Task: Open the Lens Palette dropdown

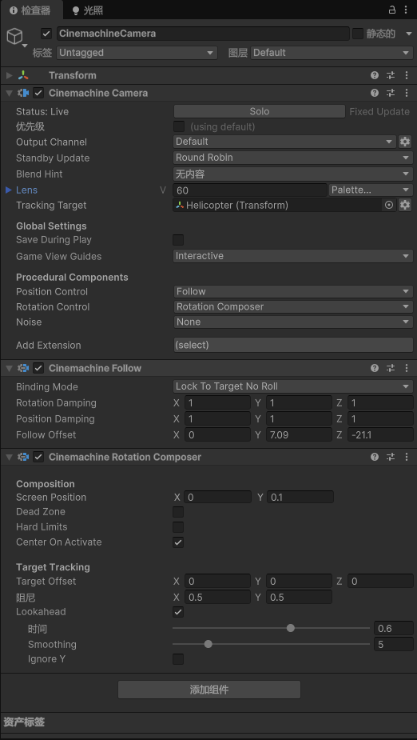Action: tap(371, 190)
